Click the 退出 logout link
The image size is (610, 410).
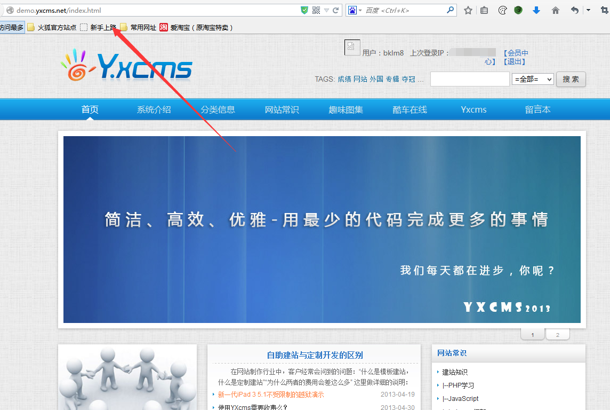pyautogui.click(x=515, y=61)
